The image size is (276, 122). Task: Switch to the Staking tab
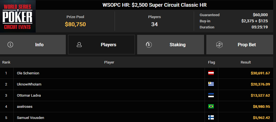click(171, 45)
